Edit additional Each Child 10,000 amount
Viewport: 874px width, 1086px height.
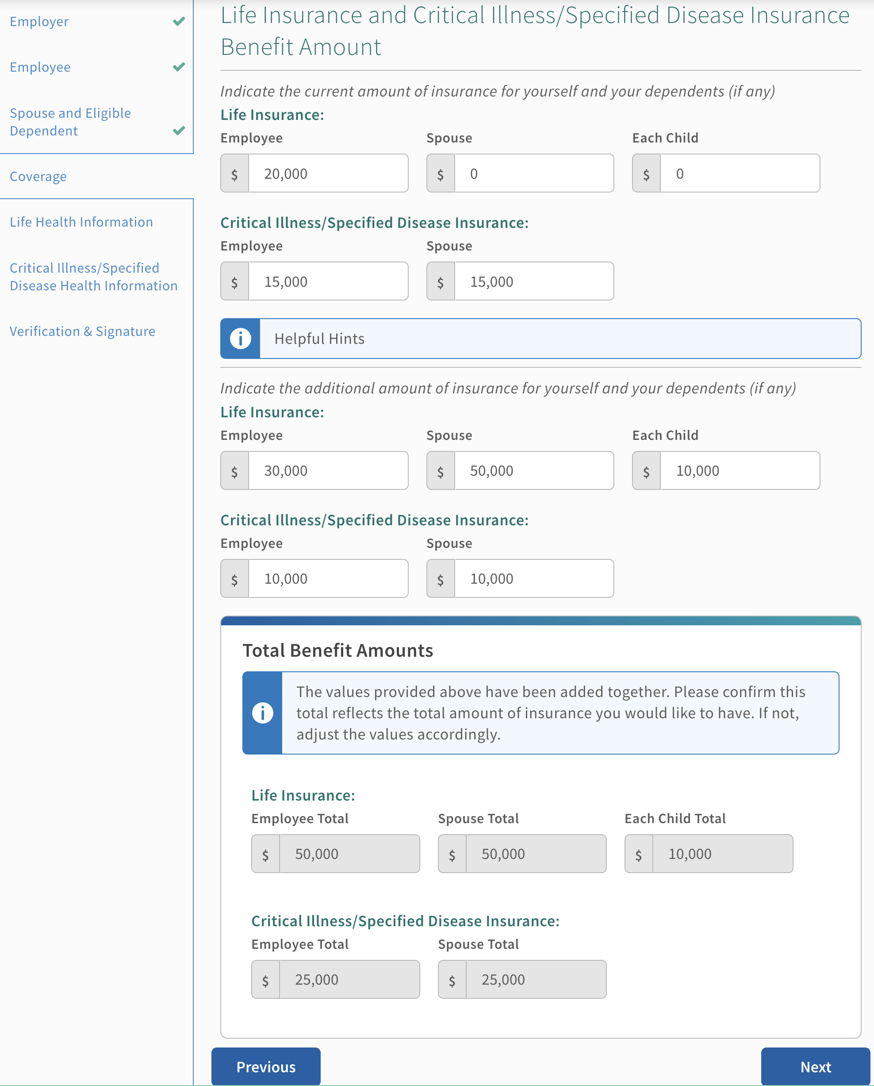(739, 471)
